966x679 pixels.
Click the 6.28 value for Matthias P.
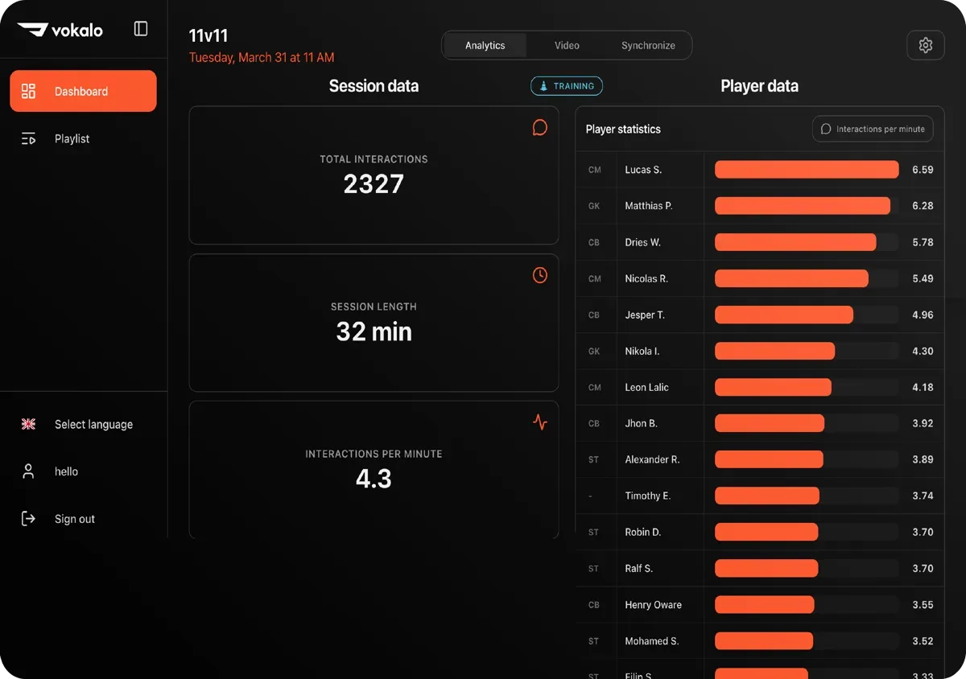coord(923,206)
